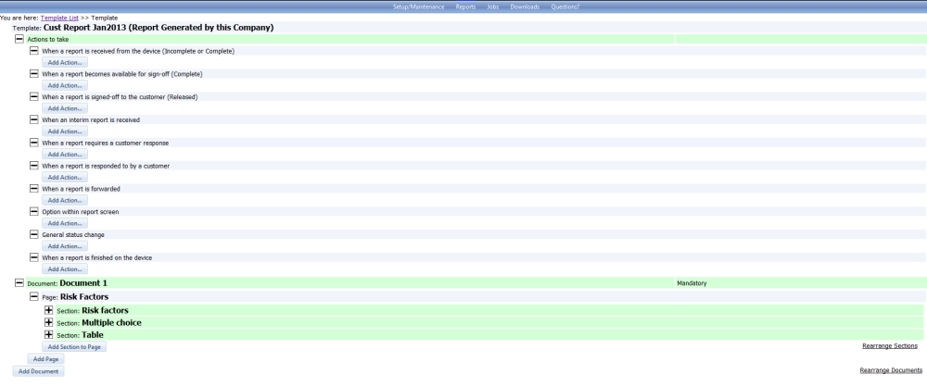Screen dimensions: 927x387
Task: Open the Setup/Maintenance menu
Action: (419, 6)
